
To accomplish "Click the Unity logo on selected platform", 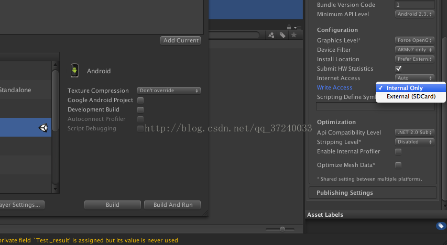I will coord(43,128).
